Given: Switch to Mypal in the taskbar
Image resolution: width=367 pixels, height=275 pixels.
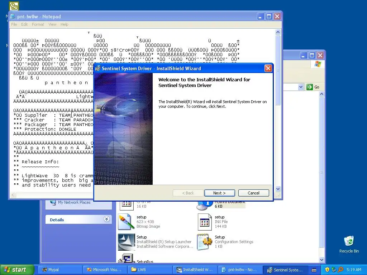Looking at the screenshot, I should click(x=60, y=270).
